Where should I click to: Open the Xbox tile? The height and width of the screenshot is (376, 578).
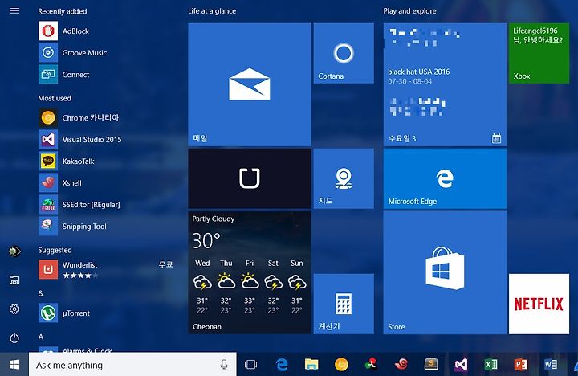coord(539,53)
